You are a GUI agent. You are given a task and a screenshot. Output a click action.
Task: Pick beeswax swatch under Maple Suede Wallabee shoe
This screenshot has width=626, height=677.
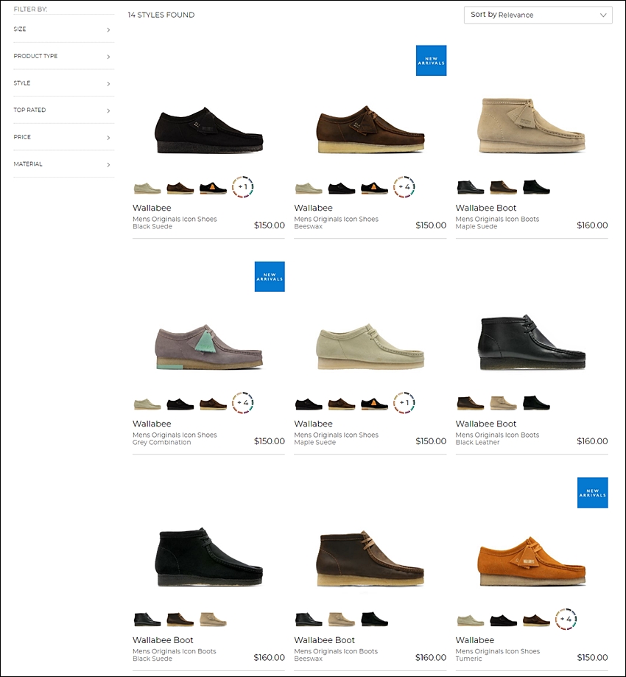[x=342, y=404]
